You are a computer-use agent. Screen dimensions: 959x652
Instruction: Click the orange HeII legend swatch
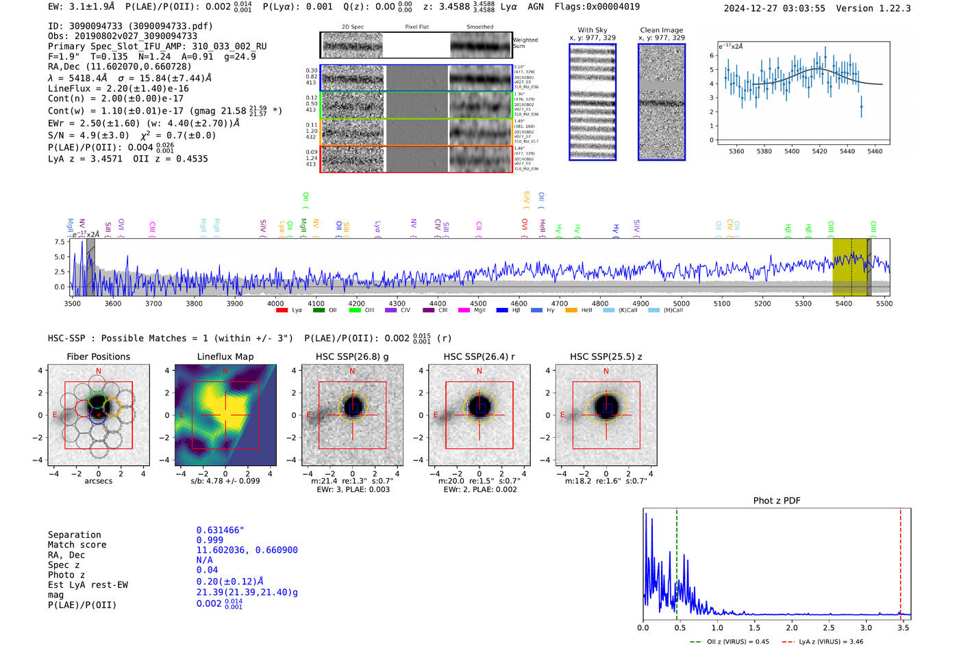(x=571, y=311)
